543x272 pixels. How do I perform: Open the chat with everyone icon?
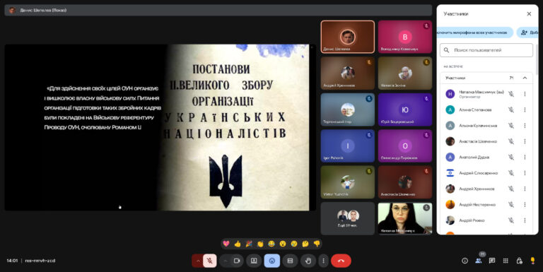pos(492,261)
